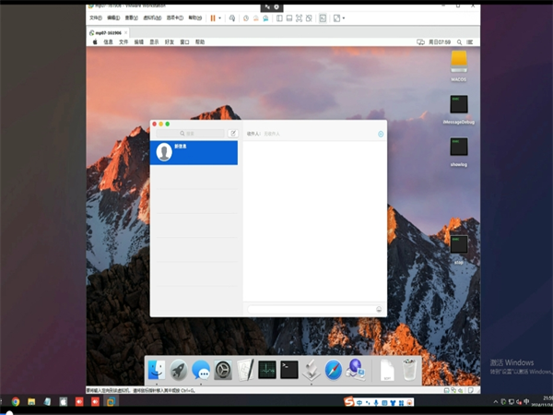Launch Safari compass icon in dock
This screenshot has height=415, width=553.
pos(333,370)
